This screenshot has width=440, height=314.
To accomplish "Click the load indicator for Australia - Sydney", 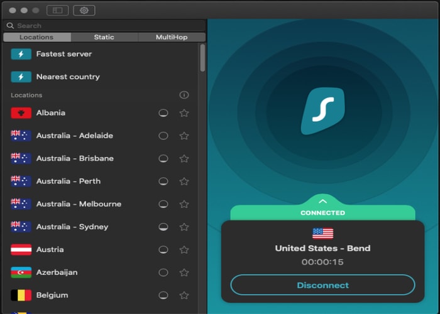I will (x=163, y=227).
